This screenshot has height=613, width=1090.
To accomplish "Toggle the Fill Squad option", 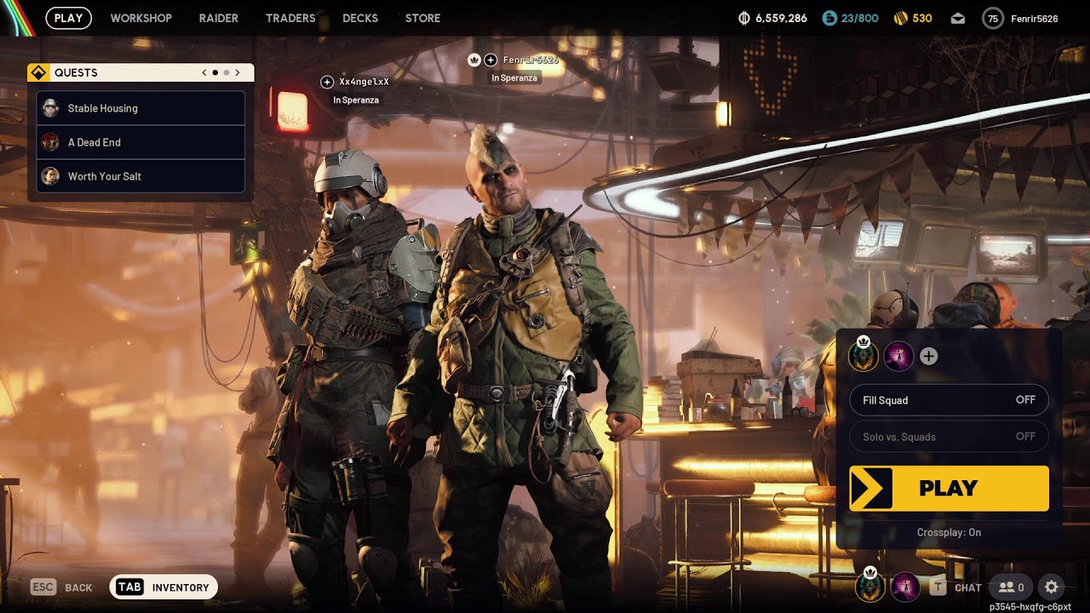I will [949, 400].
